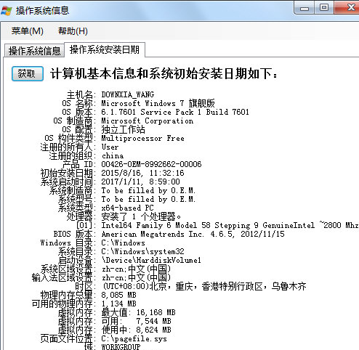Viewport: 359px width, 350px height.
Task: Click the C:\pagefile.sys location line
Action: point(134,338)
